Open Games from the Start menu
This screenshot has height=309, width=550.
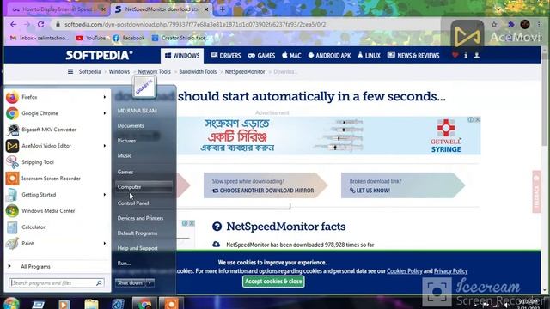[x=125, y=172]
